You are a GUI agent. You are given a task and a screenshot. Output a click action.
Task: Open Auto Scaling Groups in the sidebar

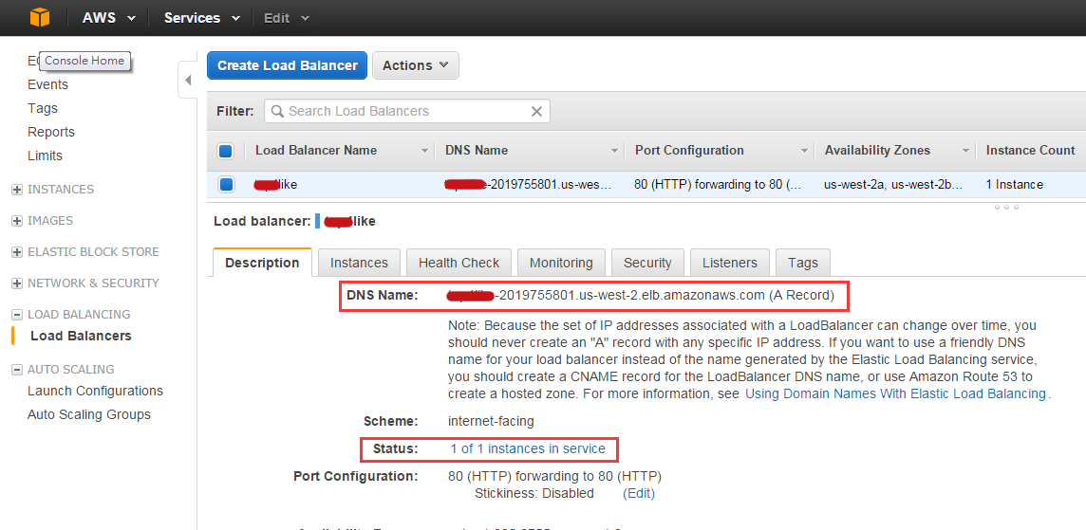[x=88, y=414]
